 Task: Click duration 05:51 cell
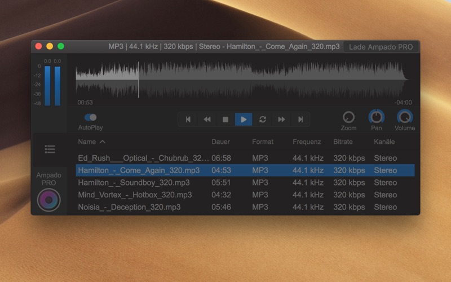[221, 182]
